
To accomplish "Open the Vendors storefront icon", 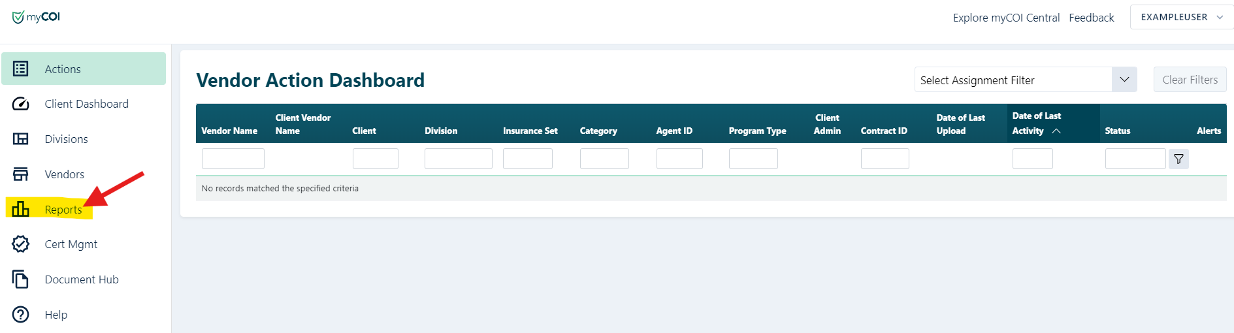I will point(21,174).
